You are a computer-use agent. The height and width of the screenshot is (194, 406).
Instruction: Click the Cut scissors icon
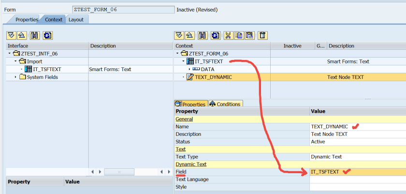229,35
